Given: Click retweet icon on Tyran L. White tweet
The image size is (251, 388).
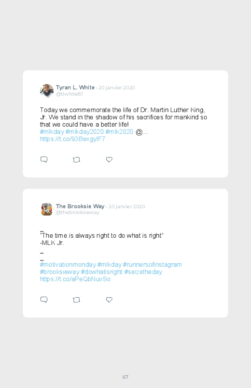Looking at the screenshot, I should tap(76, 160).
